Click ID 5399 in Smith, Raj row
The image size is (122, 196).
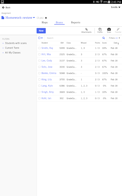(x=62, y=48)
